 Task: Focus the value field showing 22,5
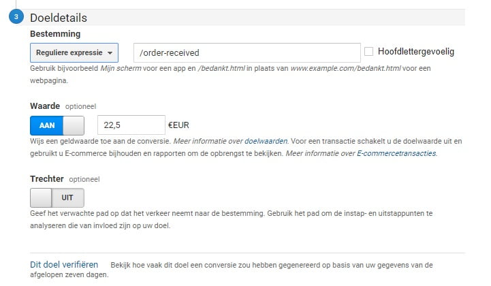tap(131, 125)
